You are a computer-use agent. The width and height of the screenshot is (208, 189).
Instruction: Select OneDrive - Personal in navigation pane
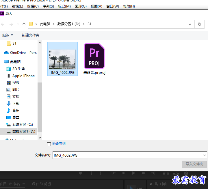[24, 53]
